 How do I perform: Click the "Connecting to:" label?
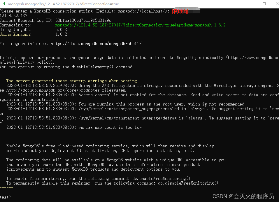[x=16, y=25]
